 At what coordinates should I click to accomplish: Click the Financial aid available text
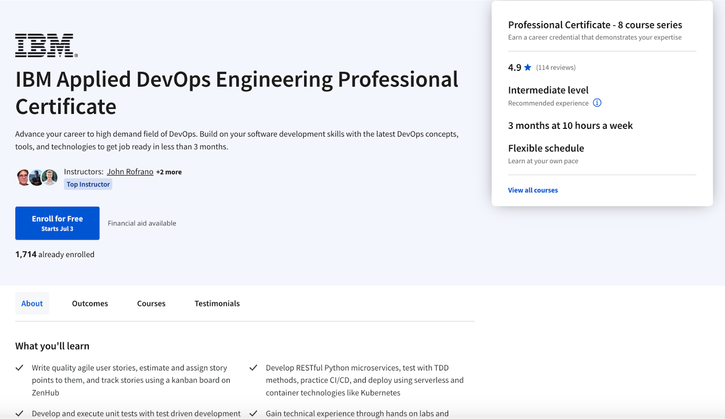(x=142, y=223)
